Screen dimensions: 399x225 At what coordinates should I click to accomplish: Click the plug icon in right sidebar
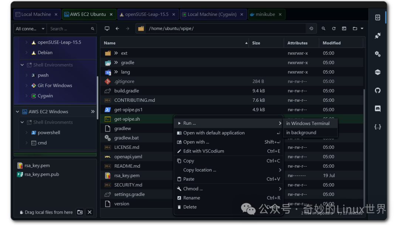378,36
